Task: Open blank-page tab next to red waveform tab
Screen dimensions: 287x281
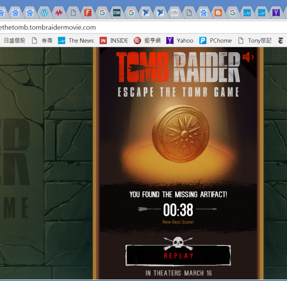Action: coord(73,13)
